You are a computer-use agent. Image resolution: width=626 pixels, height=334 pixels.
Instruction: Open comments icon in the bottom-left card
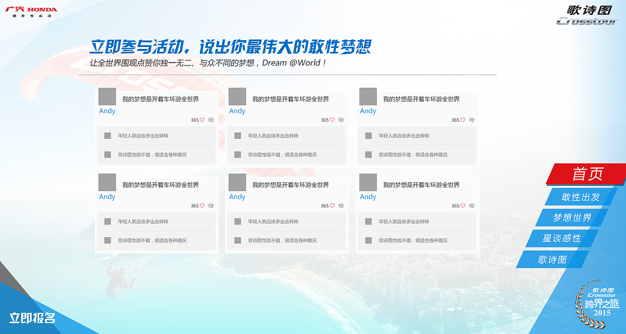(x=211, y=206)
